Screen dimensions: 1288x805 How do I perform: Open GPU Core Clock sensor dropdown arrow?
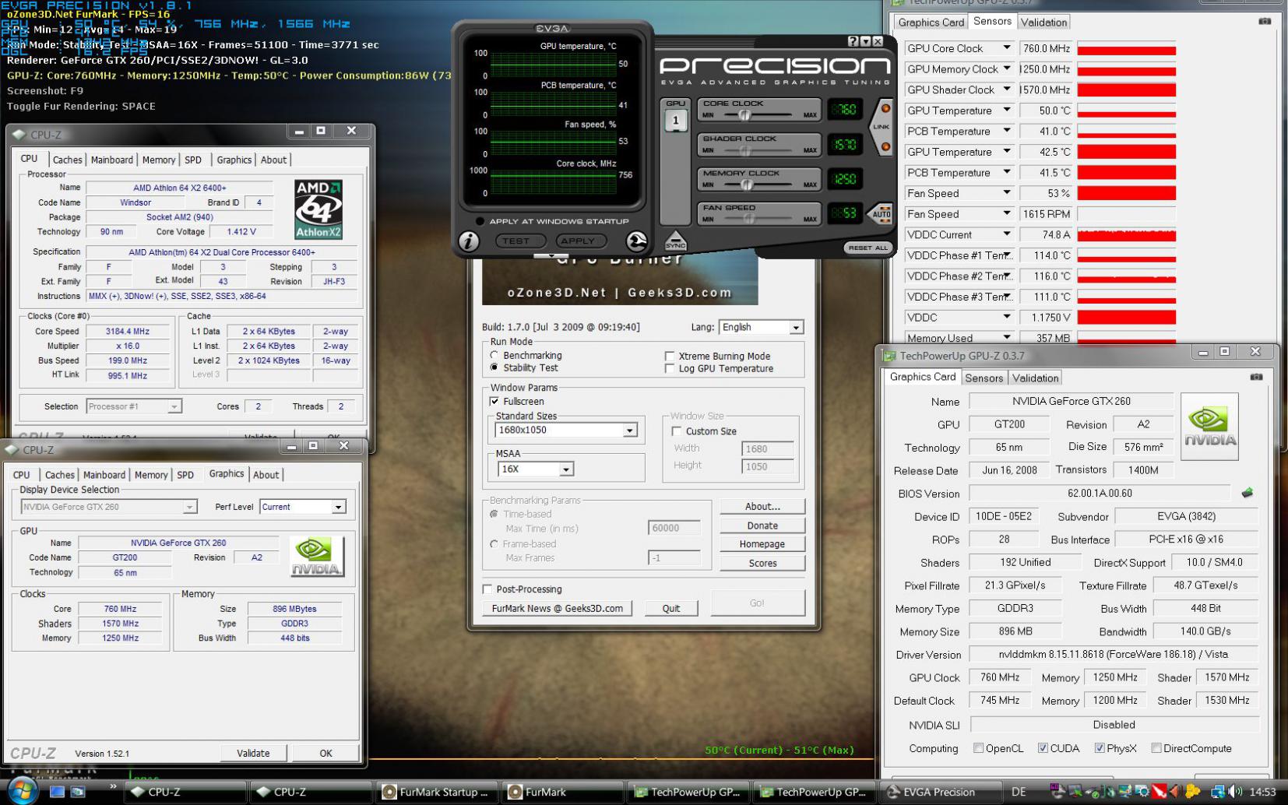1007,48
